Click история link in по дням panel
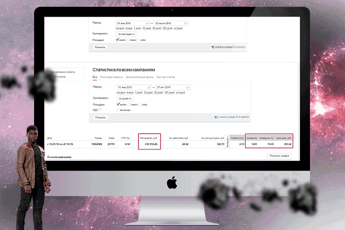 [180, 92]
